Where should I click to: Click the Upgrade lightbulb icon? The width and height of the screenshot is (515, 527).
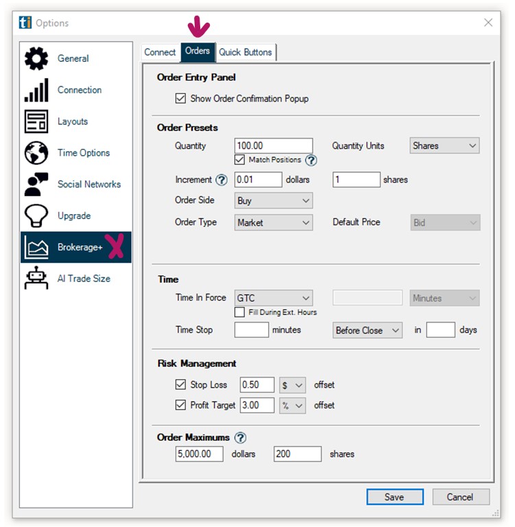tap(36, 216)
